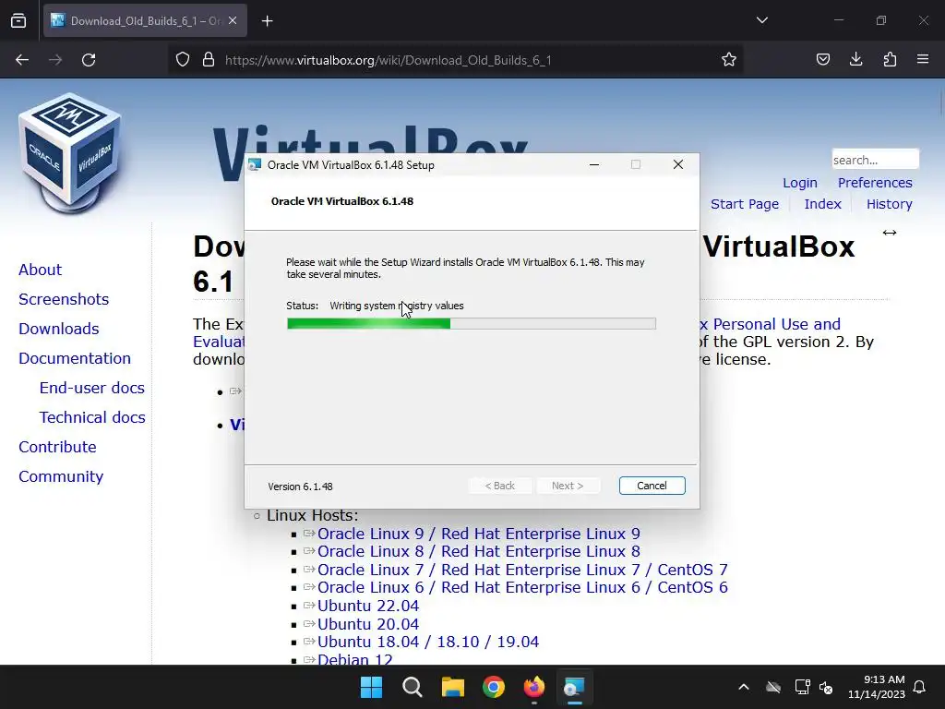Open Contribute in the sidebar
Screen dimensions: 945x709
[x=57, y=448]
